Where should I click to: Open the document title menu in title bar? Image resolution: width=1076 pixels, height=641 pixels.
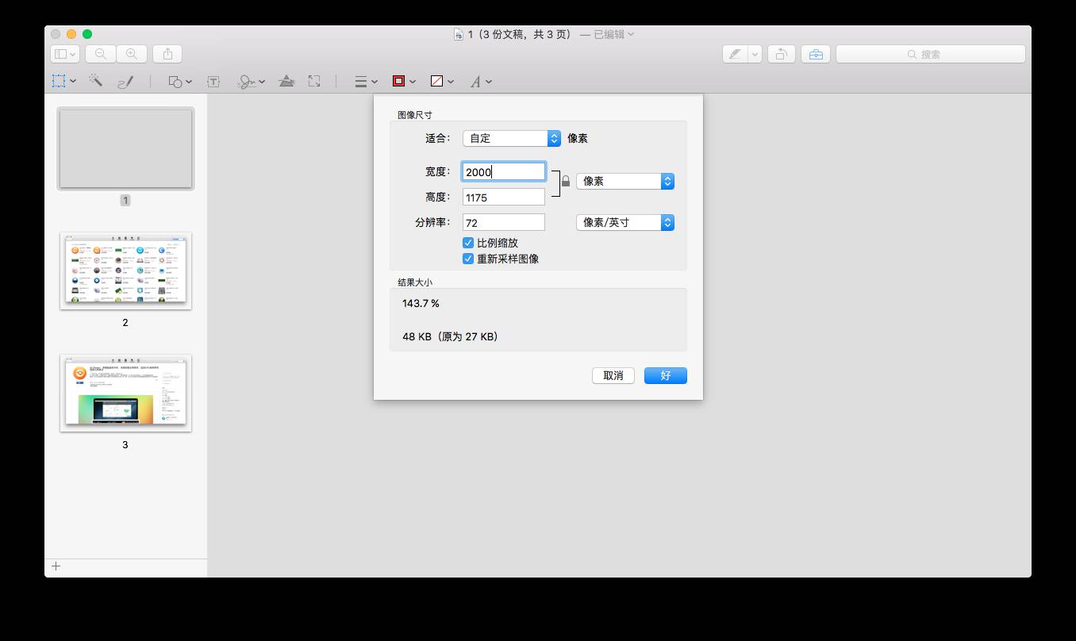click(x=544, y=34)
